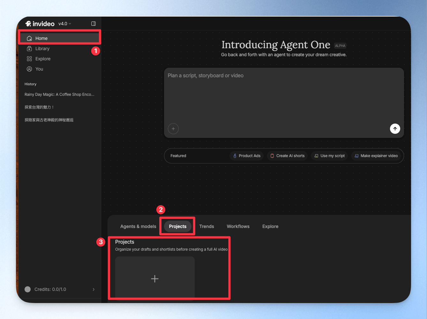Click the Credits avatar circle
This screenshot has width=427, height=319.
[x=28, y=289]
